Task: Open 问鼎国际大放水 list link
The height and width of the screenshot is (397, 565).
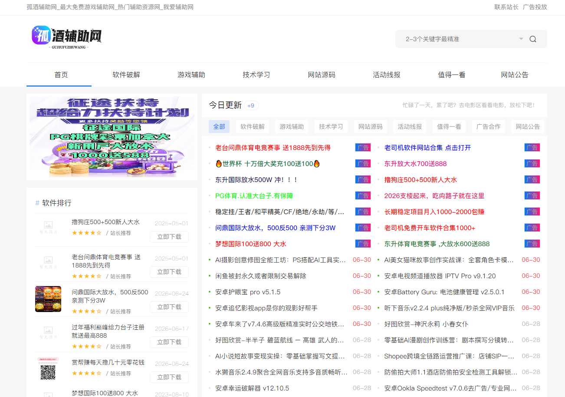Action: coord(276,228)
